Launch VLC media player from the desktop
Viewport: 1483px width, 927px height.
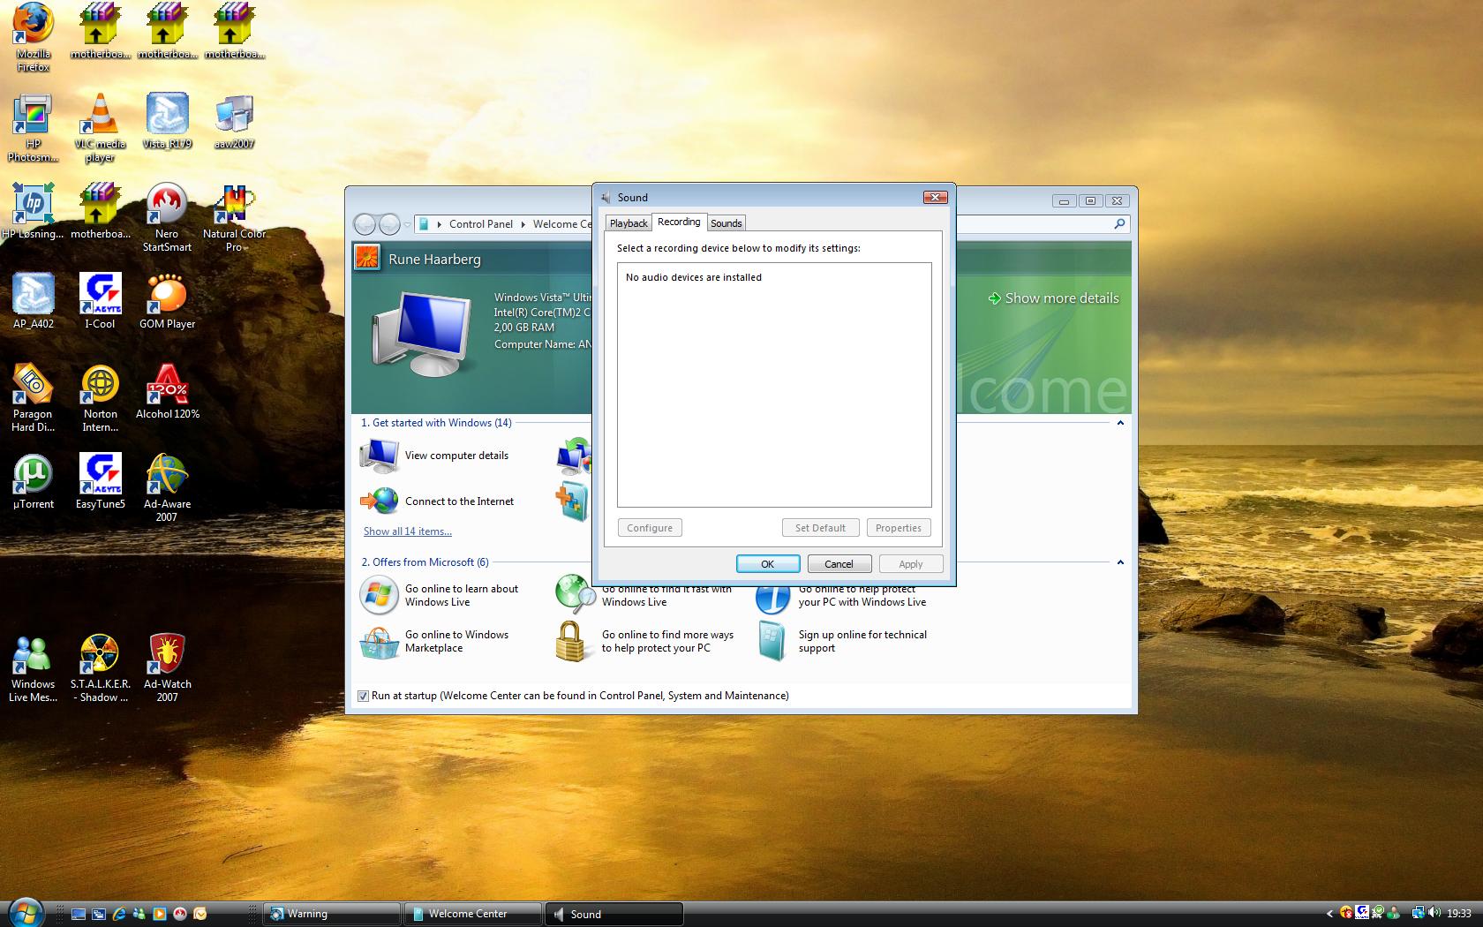click(100, 128)
